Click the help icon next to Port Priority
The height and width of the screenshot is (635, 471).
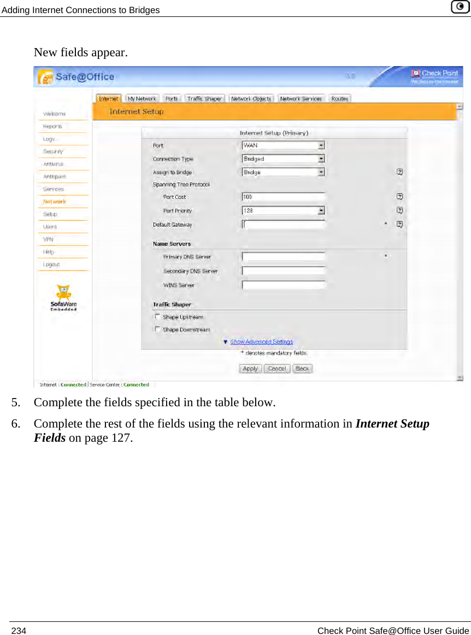(x=399, y=210)
